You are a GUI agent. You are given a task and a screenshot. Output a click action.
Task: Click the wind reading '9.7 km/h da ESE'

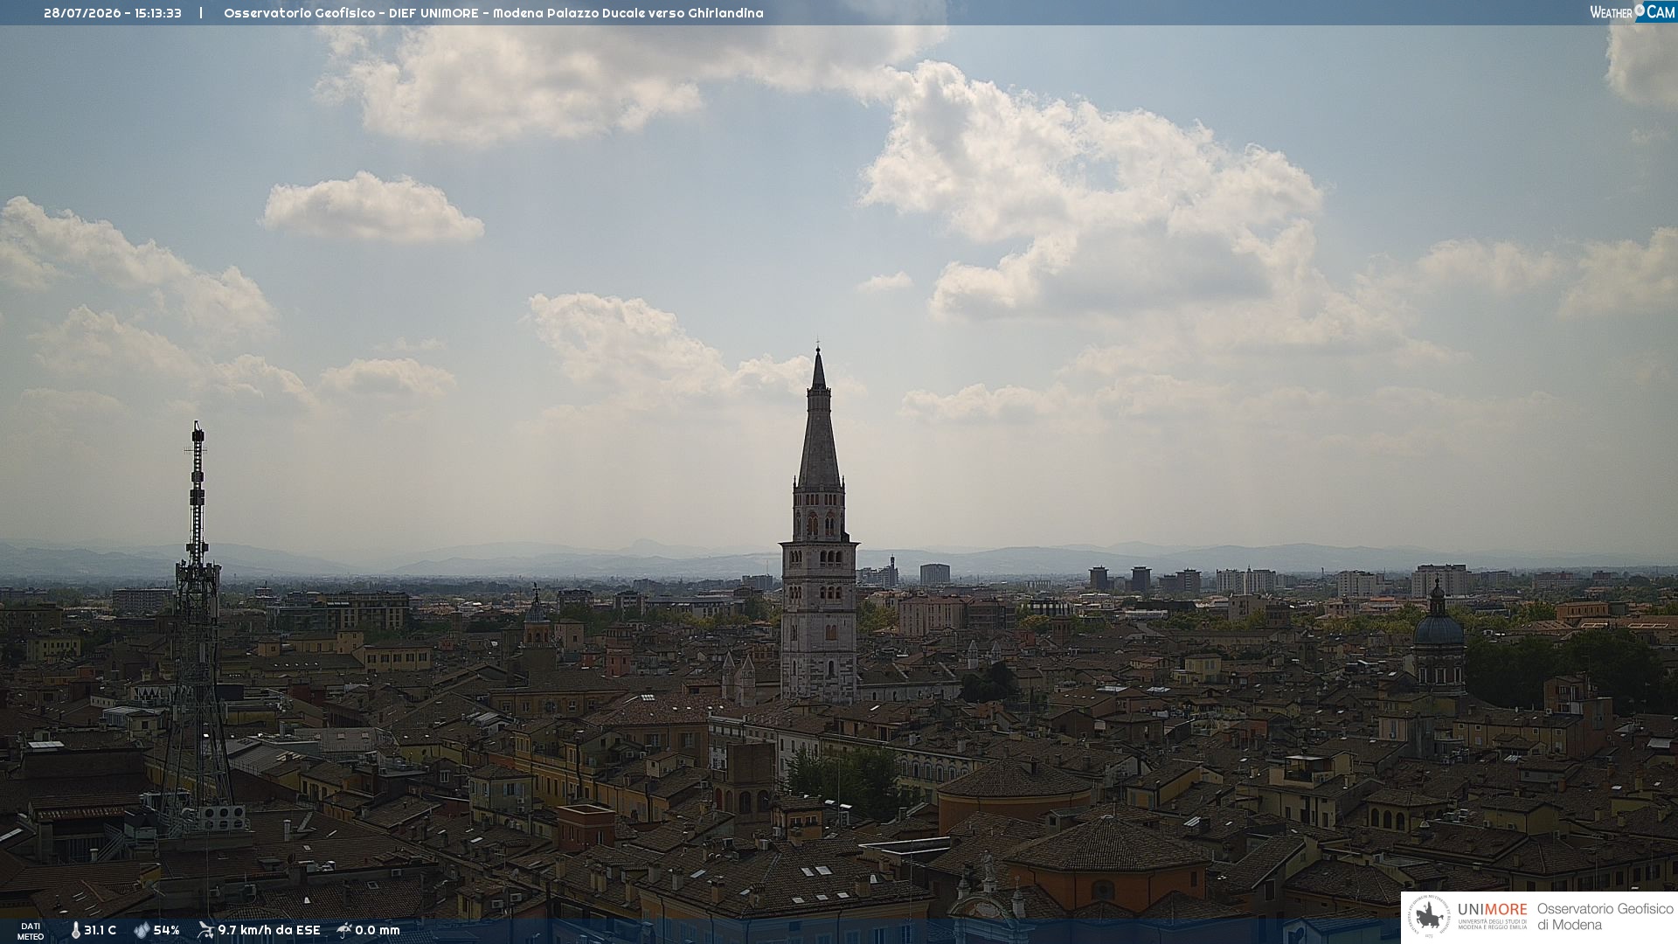pos(269,931)
